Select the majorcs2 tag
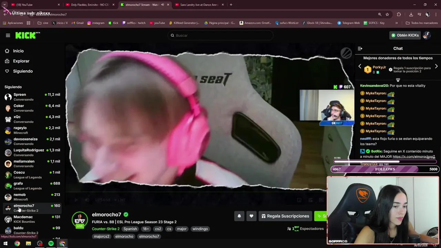 pos(102,236)
